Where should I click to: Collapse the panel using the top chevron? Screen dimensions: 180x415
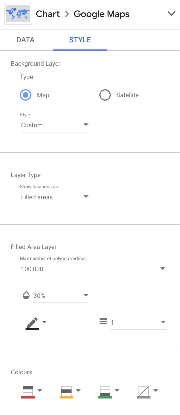coord(171,14)
